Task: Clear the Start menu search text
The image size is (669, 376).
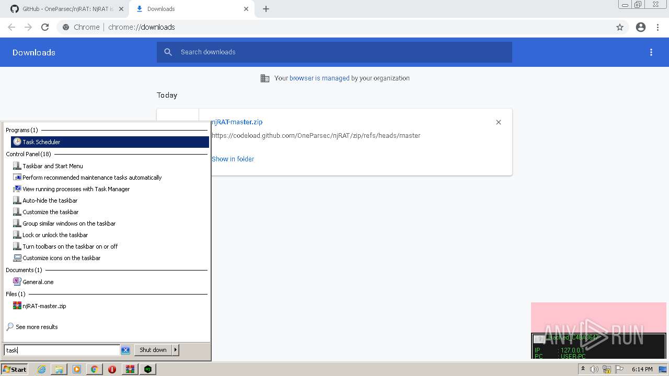Action: (125, 350)
